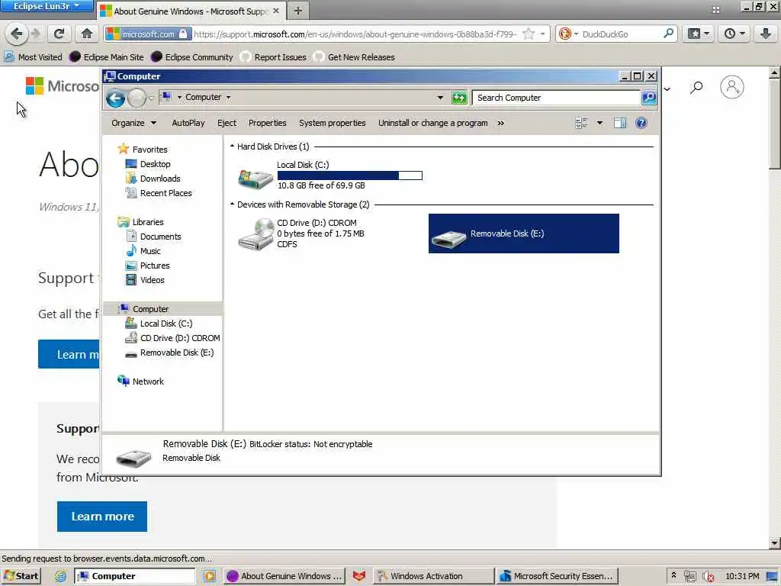
Task: Open the Microsoft account sign-in icon
Action: pos(731,87)
